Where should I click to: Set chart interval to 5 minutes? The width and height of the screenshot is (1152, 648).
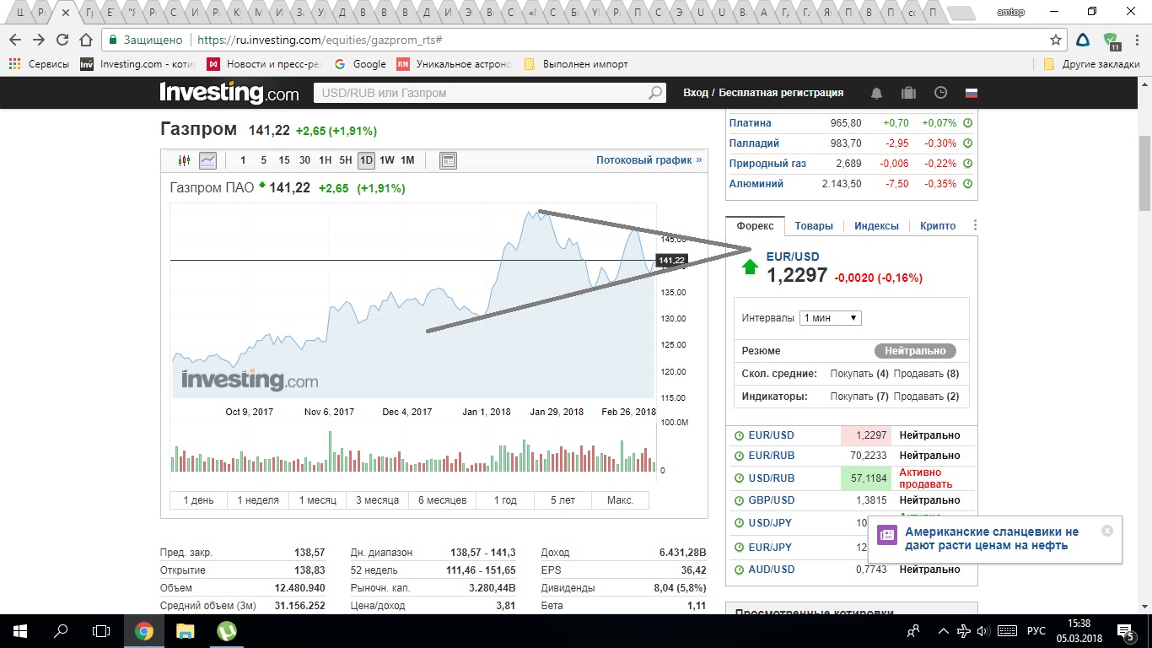click(263, 160)
